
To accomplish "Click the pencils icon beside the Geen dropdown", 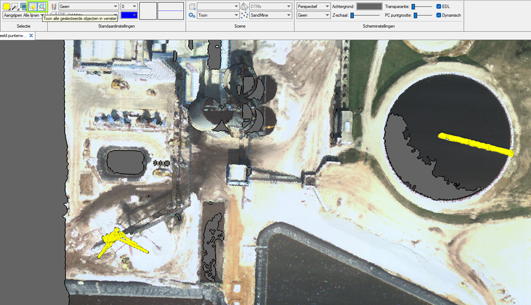I will coord(54,6).
